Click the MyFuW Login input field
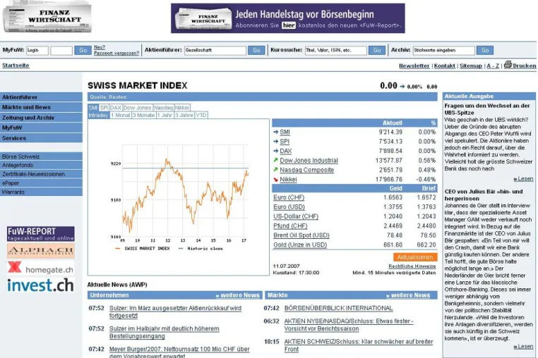 point(37,50)
